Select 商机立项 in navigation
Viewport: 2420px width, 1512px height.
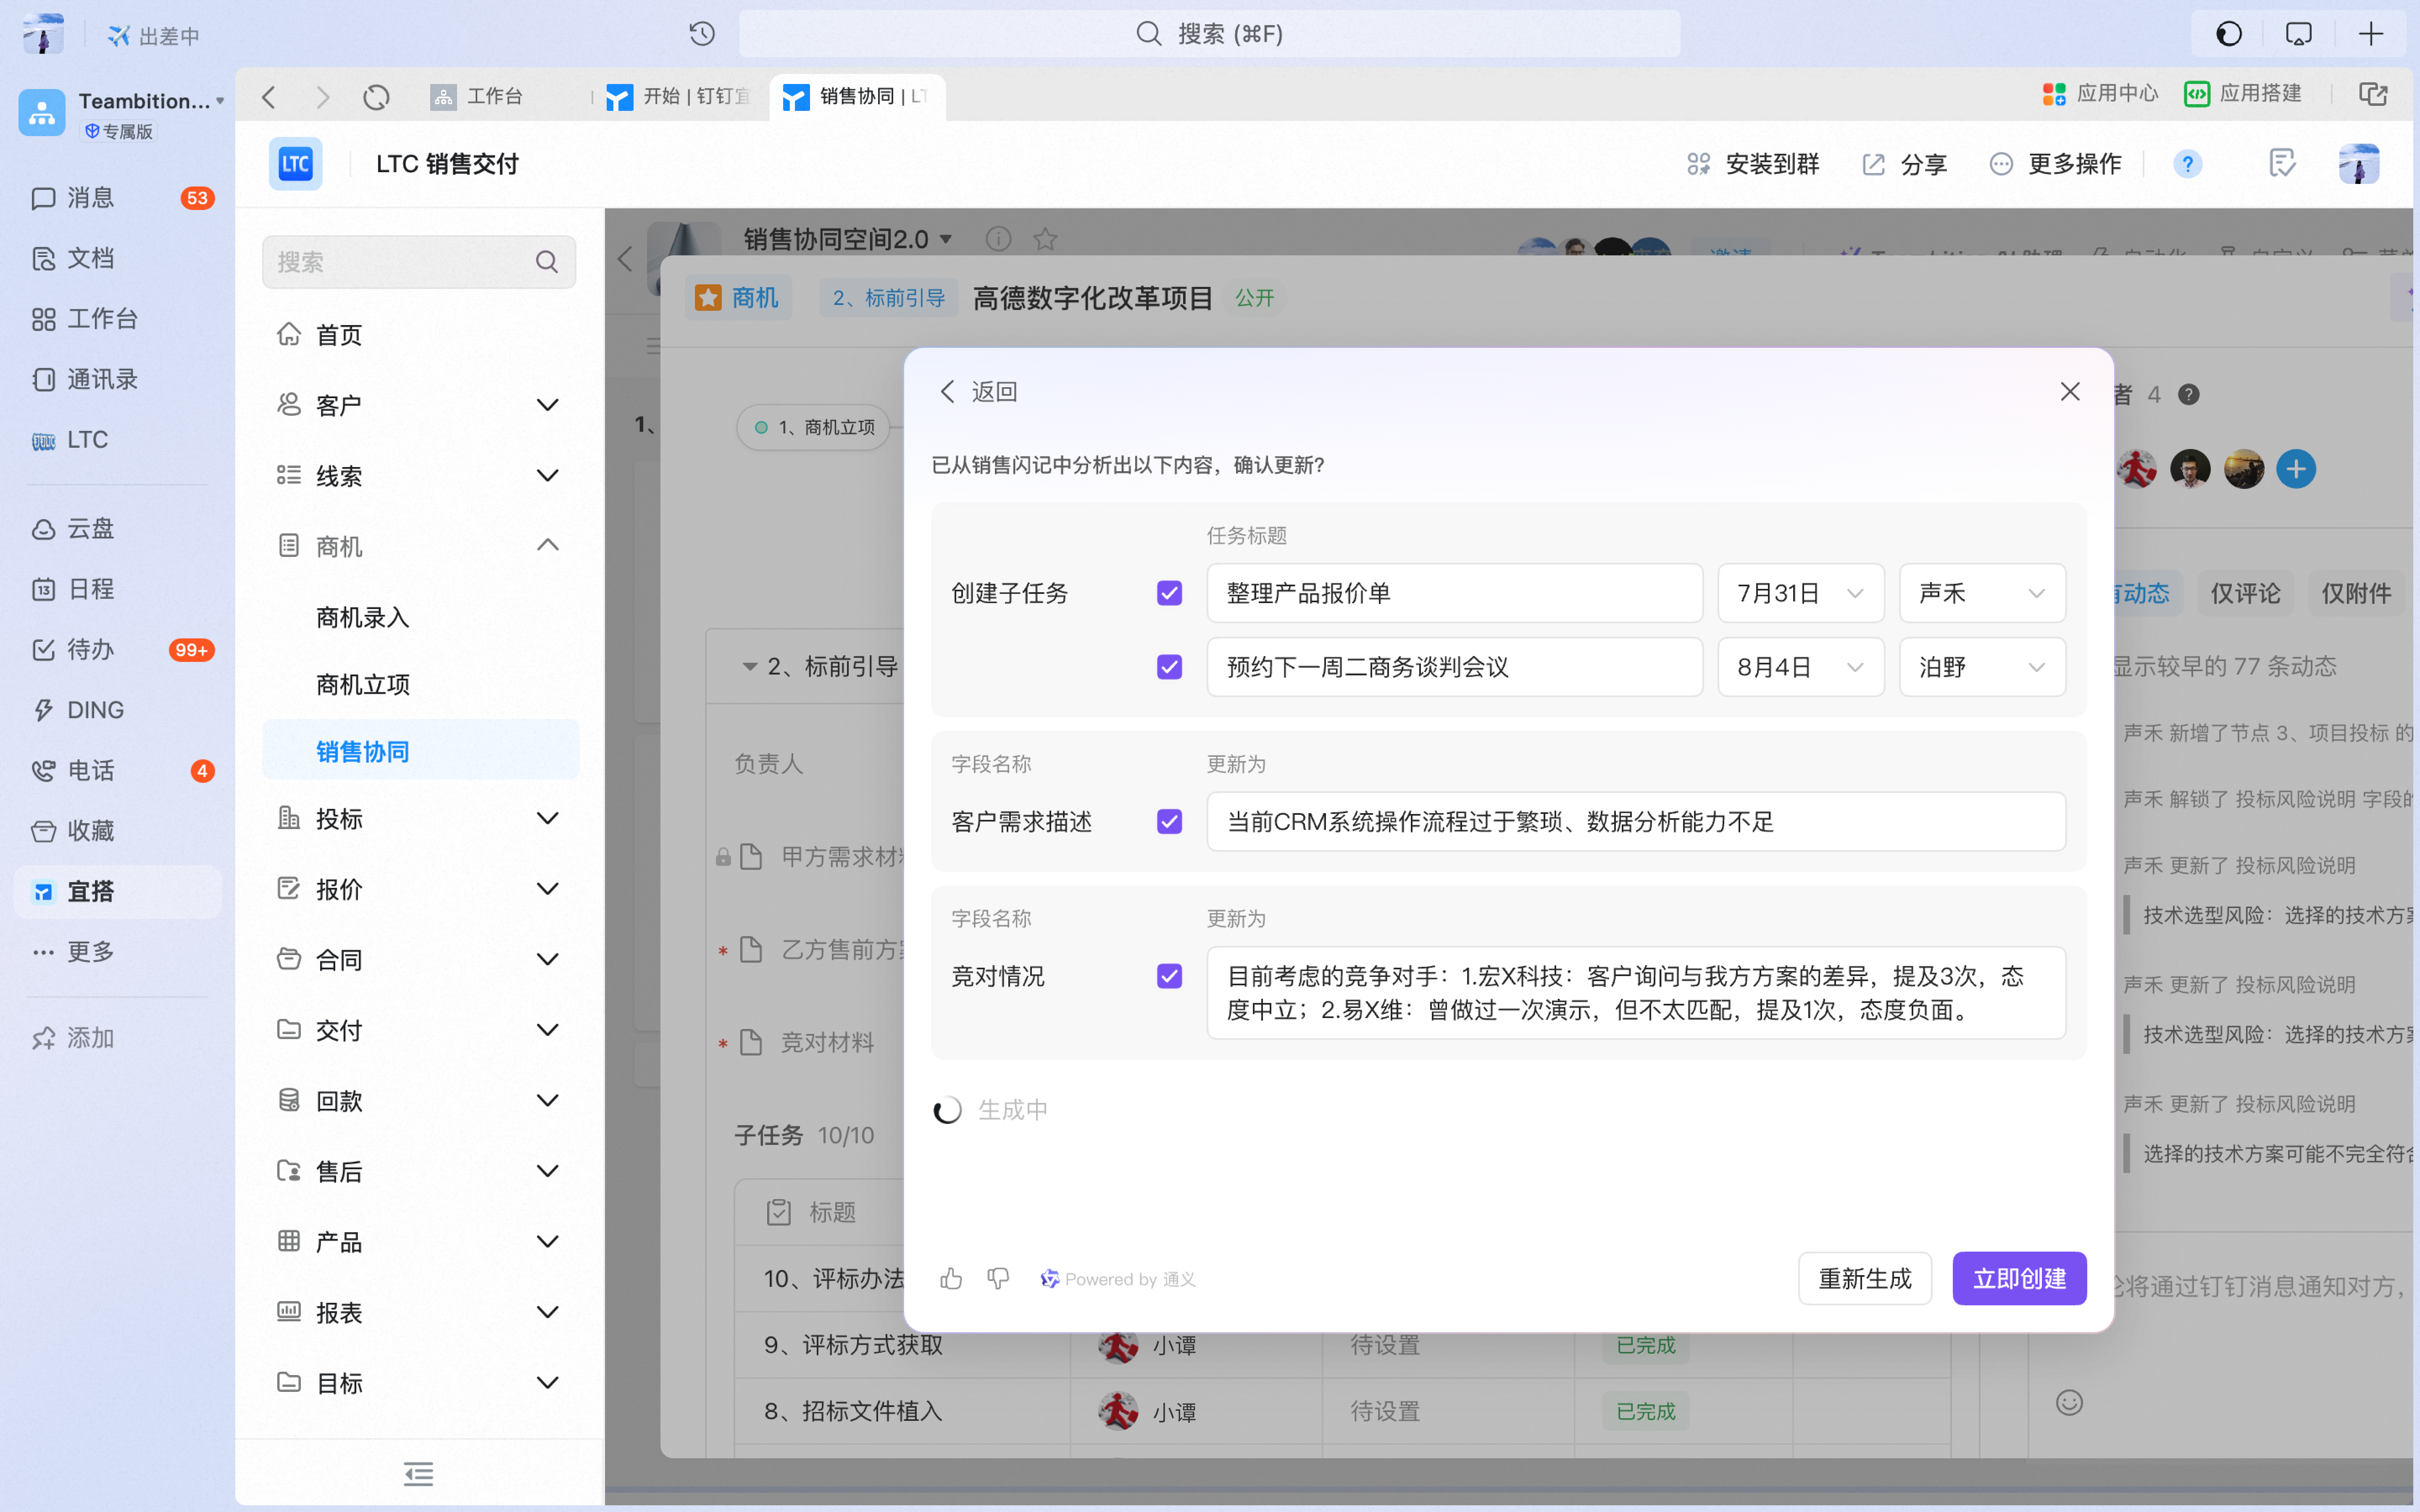point(363,685)
